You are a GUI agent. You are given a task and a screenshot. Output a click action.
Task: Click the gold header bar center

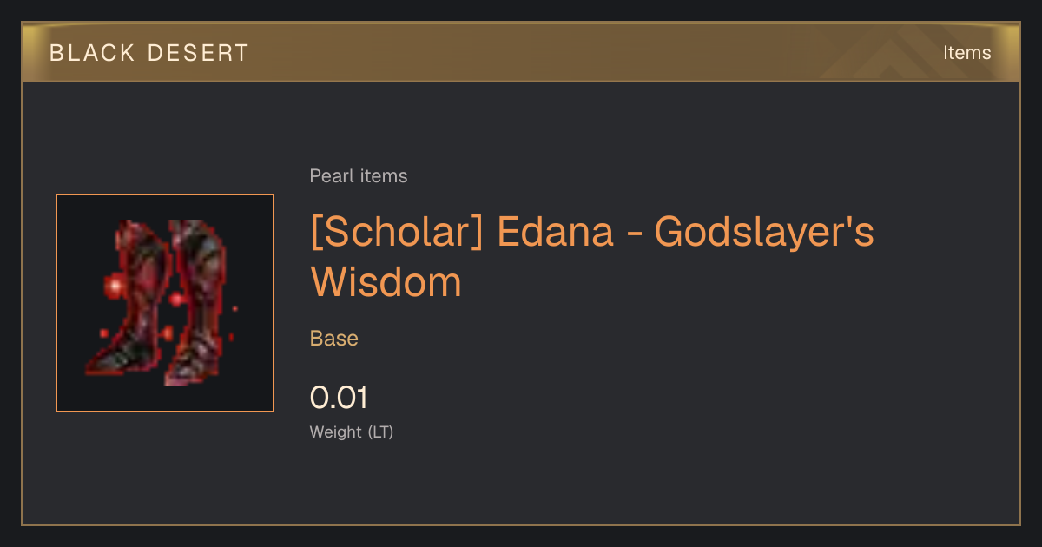tap(521, 52)
